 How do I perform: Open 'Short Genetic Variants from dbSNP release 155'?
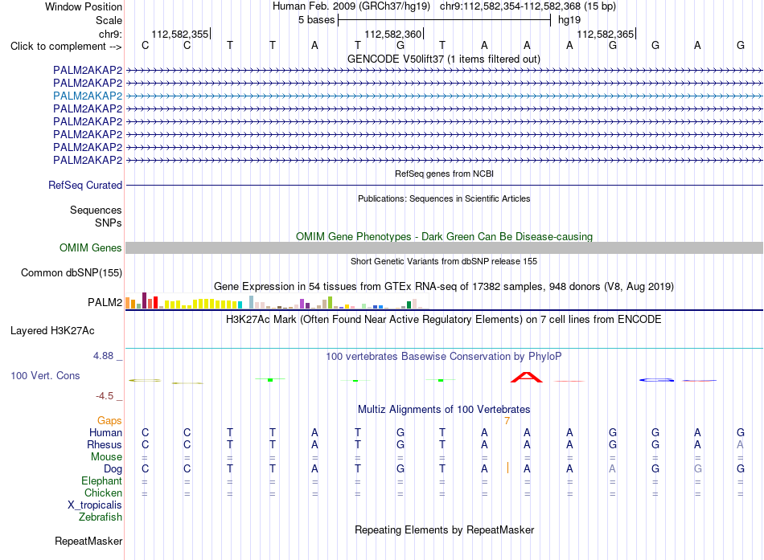click(x=444, y=261)
